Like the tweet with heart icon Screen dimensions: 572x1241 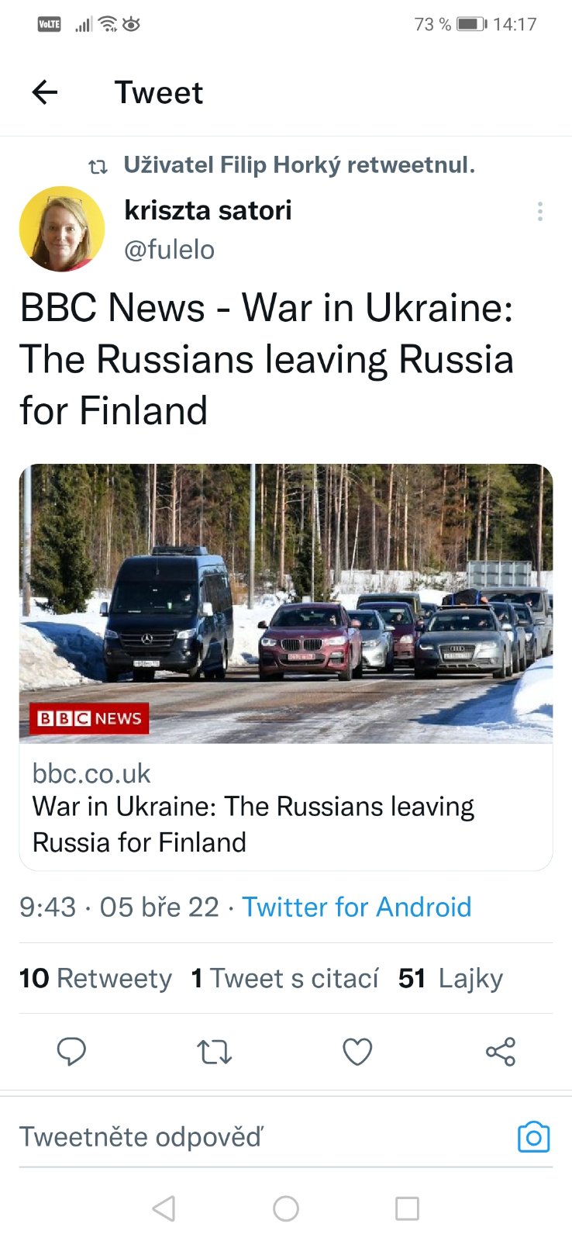357,1052
